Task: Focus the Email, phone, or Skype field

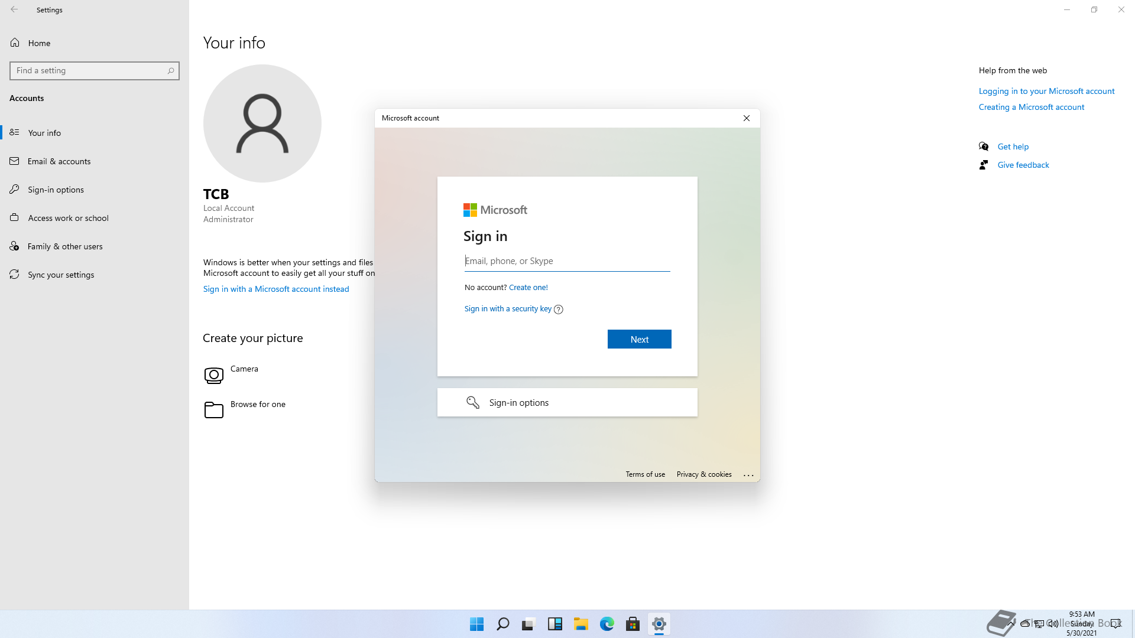Action: (567, 261)
